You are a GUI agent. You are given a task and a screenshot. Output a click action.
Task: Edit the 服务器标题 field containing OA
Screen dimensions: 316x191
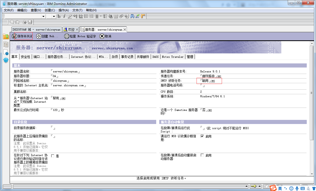coord(55,76)
